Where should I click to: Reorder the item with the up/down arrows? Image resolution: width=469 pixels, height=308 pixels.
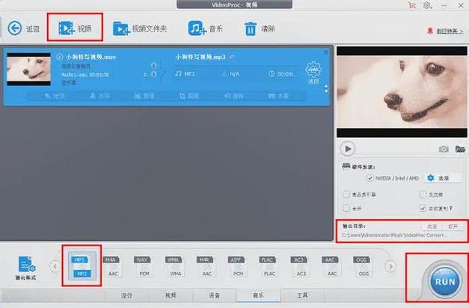pos(326,89)
